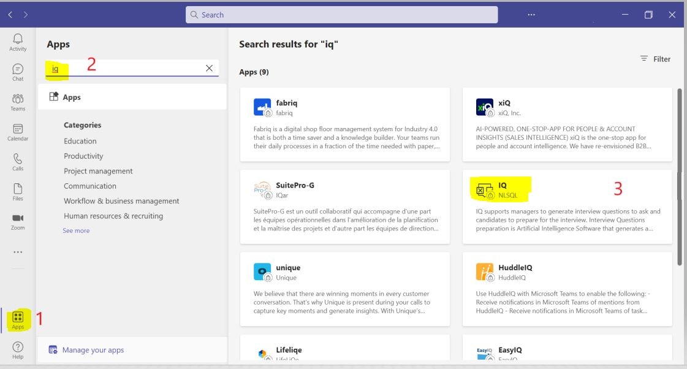Expand categories with See more
Screen dimensions: 687x369
click(76, 230)
